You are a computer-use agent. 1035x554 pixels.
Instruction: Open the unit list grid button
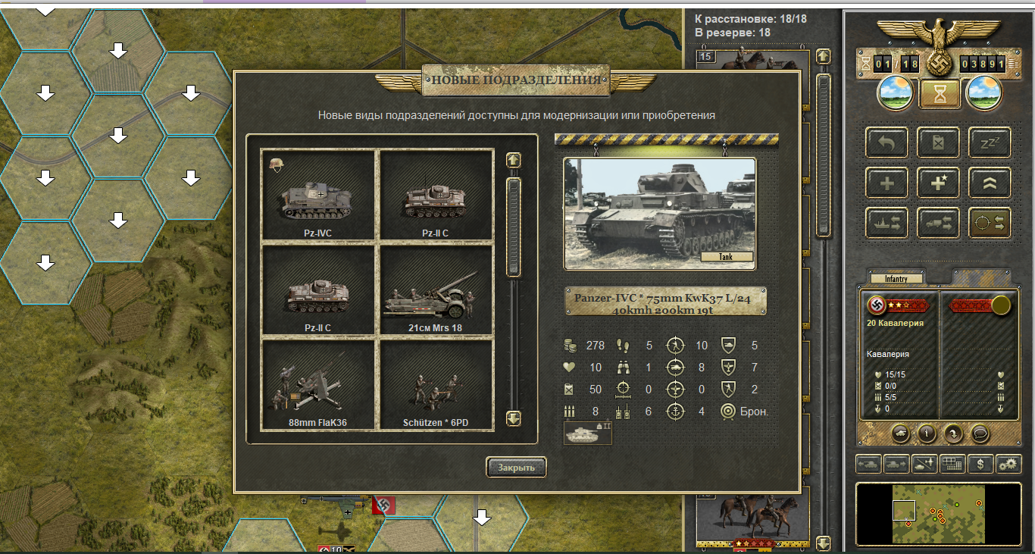pos(952,463)
